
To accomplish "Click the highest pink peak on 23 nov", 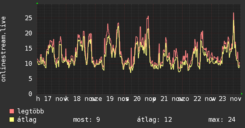I will point(233,13).
